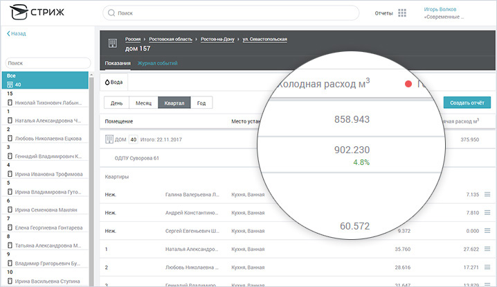The width and height of the screenshot is (497, 287).
Task: Open the row menu icon for value 17.271
Action: point(487,268)
